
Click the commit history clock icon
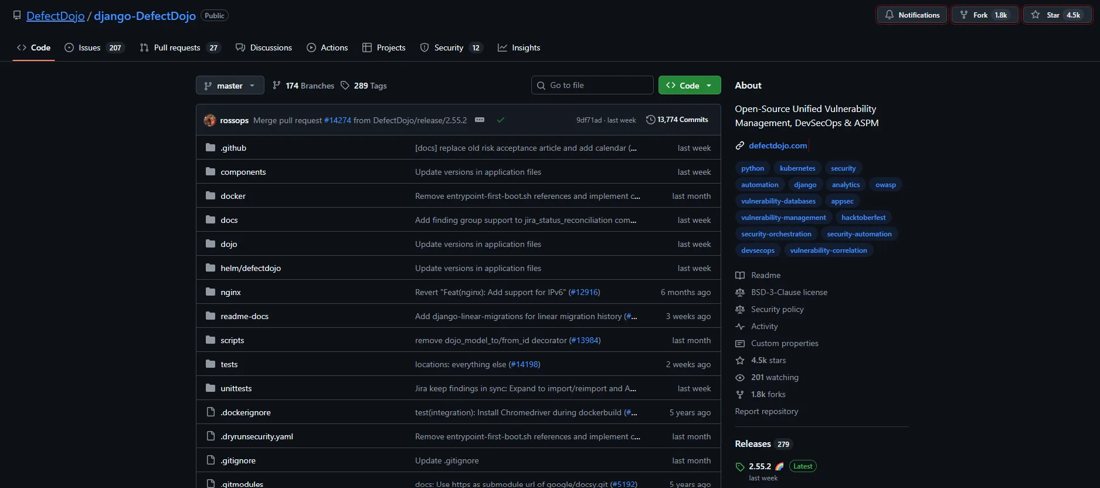click(650, 120)
